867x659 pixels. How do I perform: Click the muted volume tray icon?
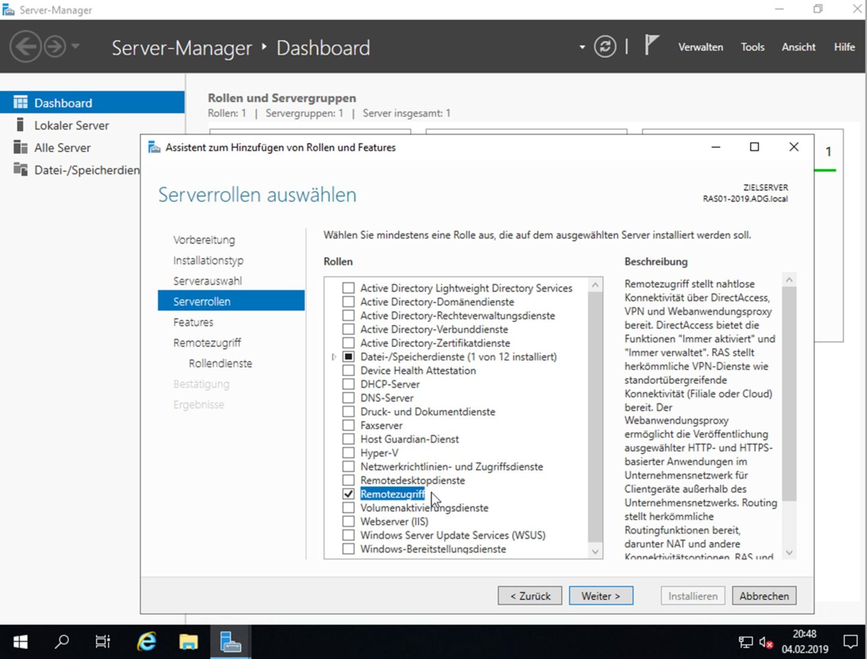(766, 642)
